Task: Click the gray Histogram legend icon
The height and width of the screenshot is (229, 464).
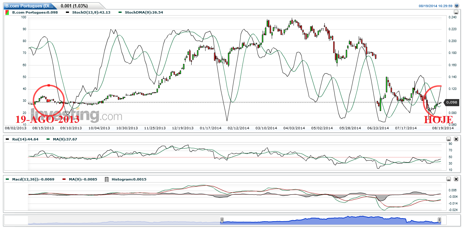Action: click(x=107, y=179)
